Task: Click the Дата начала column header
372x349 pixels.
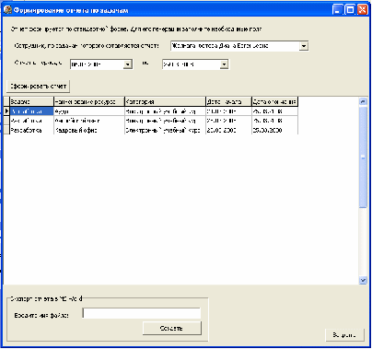Action: (x=228, y=101)
